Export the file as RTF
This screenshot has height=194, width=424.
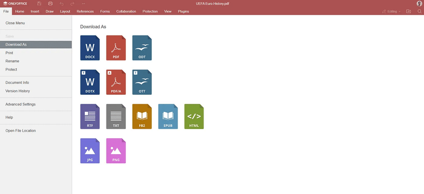coord(90,117)
